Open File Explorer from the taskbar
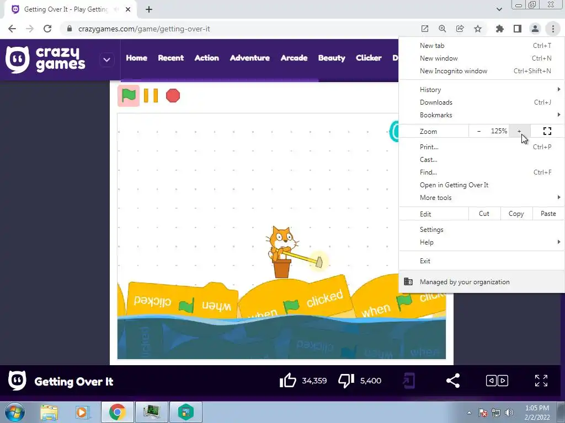The image size is (565, 423). (49, 412)
